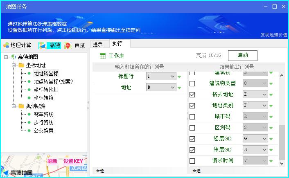This screenshot has height=178, width=289.
Task: Switch to the 执行 tab
Action: click(117, 43)
